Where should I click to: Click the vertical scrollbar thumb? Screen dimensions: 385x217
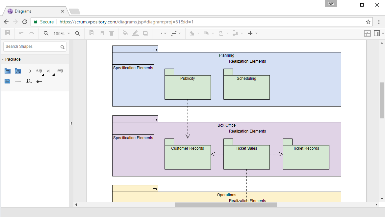point(382,100)
